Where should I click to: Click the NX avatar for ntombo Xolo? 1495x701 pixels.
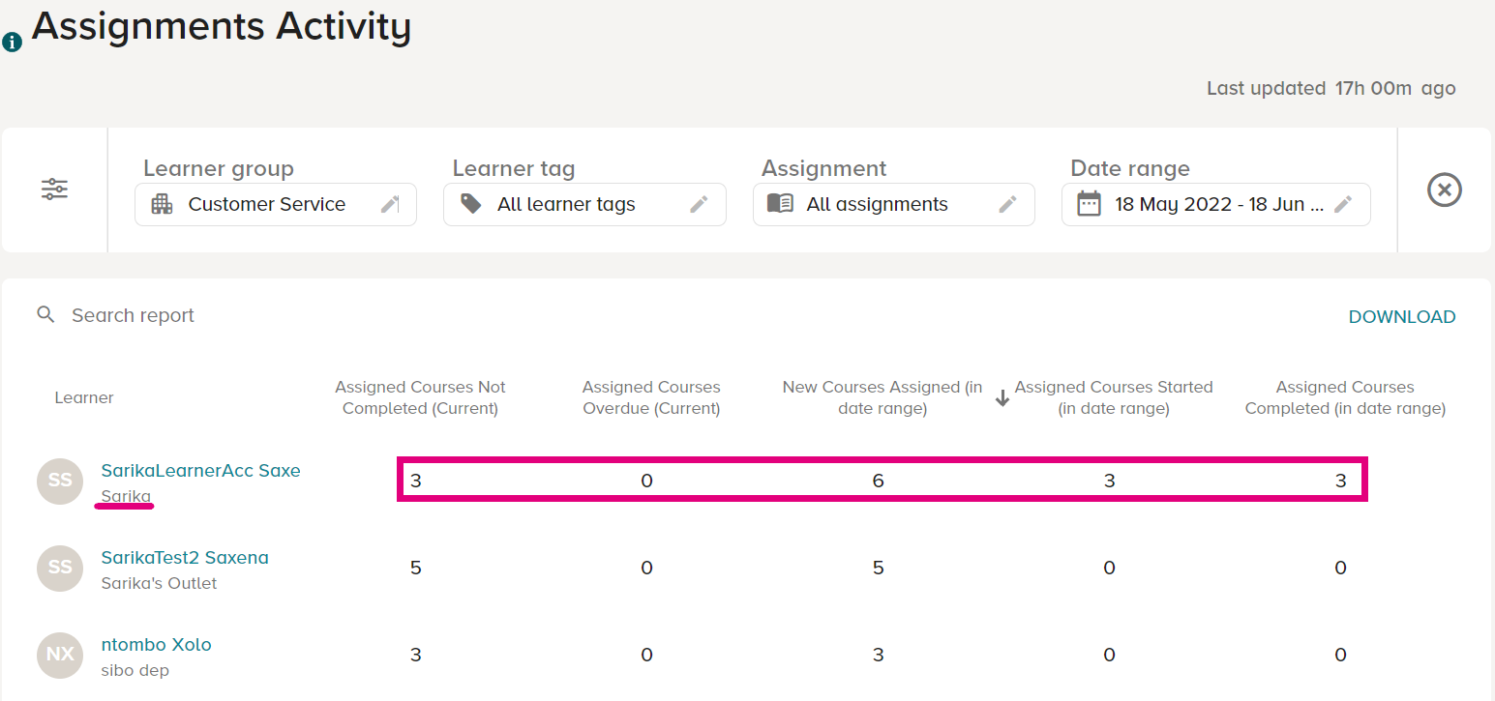tap(60, 655)
